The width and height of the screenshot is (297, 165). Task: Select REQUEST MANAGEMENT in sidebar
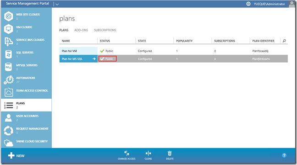pyautogui.click(x=32, y=128)
